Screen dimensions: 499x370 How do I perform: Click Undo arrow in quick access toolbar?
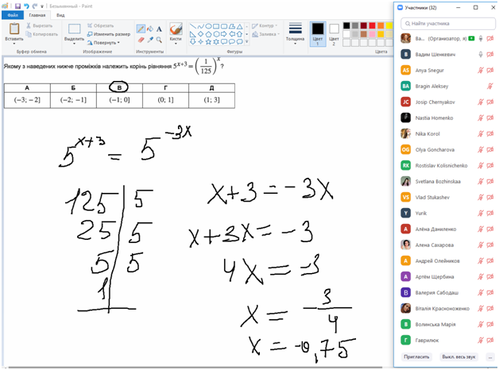click(x=25, y=5)
